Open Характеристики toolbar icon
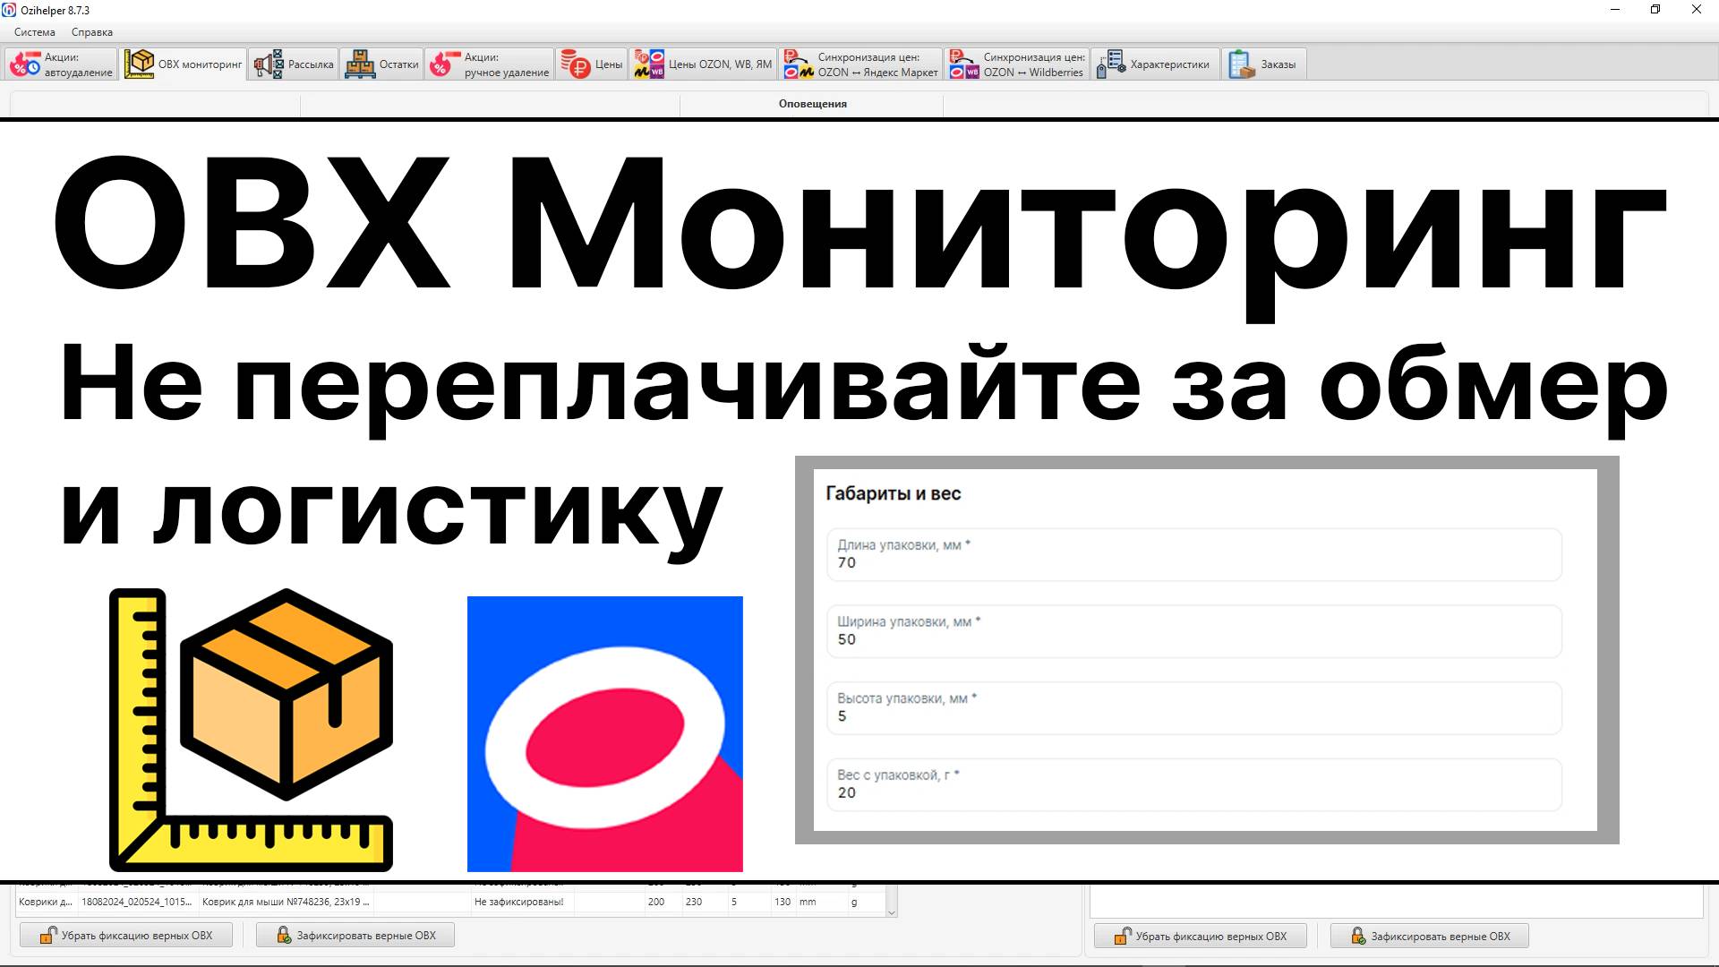The width and height of the screenshot is (1719, 967). point(1111,64)
